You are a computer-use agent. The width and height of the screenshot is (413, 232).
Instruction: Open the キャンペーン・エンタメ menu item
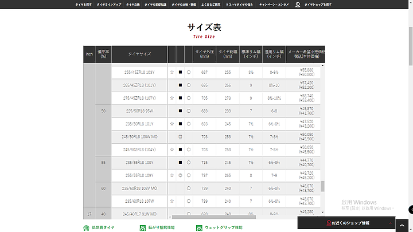coord(274,5)
